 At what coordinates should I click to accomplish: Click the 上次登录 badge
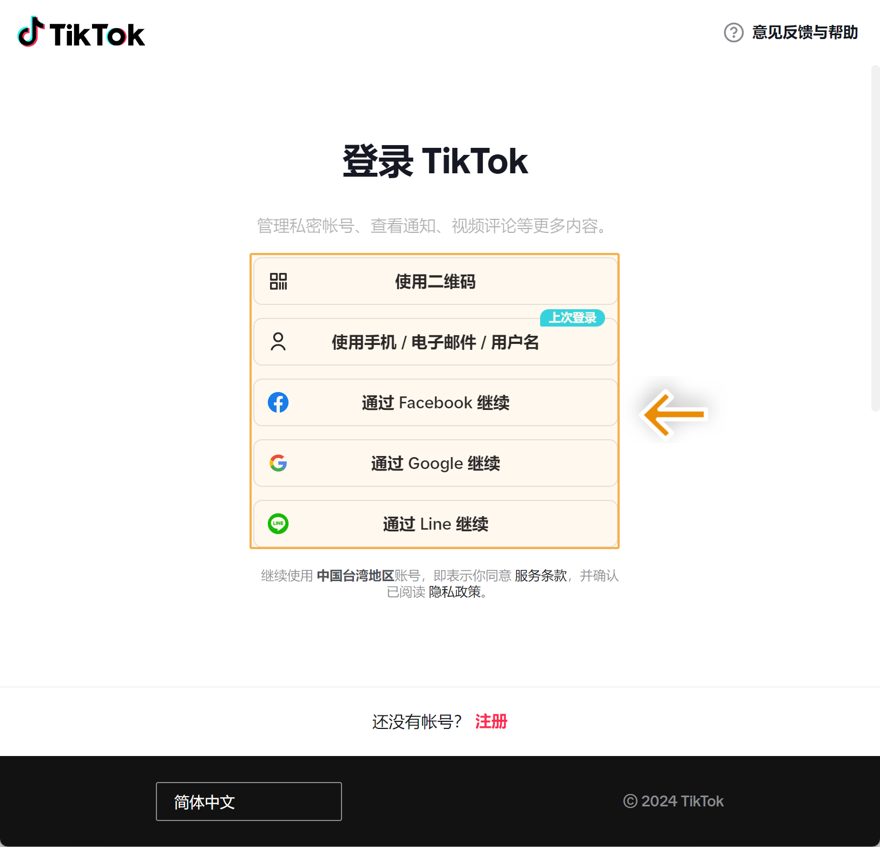[x=572, y=318]
